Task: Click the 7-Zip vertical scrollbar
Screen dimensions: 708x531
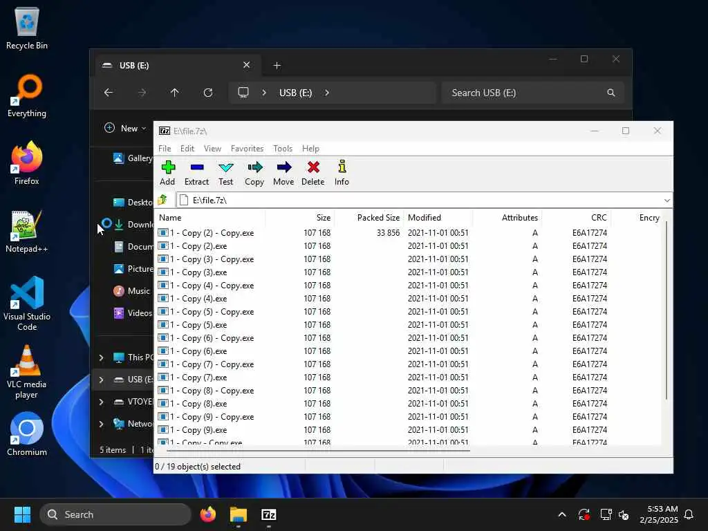Action: pyautogui.click(x=667, y=310)
